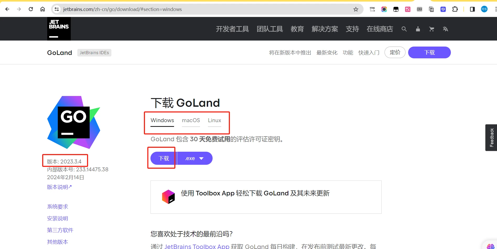Go back to the previous page
This screenshot has height=249, width=497.
[x=7, y=9]
